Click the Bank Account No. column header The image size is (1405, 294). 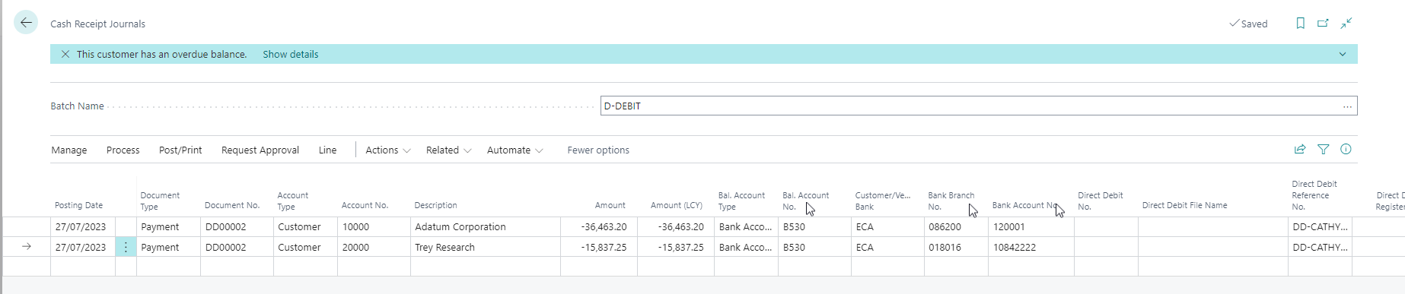pyautogui.click(x=1026, y=206)
